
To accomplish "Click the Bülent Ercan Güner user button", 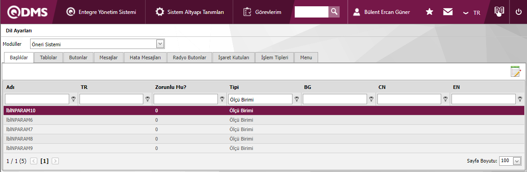I will click(x=381, y=12).
